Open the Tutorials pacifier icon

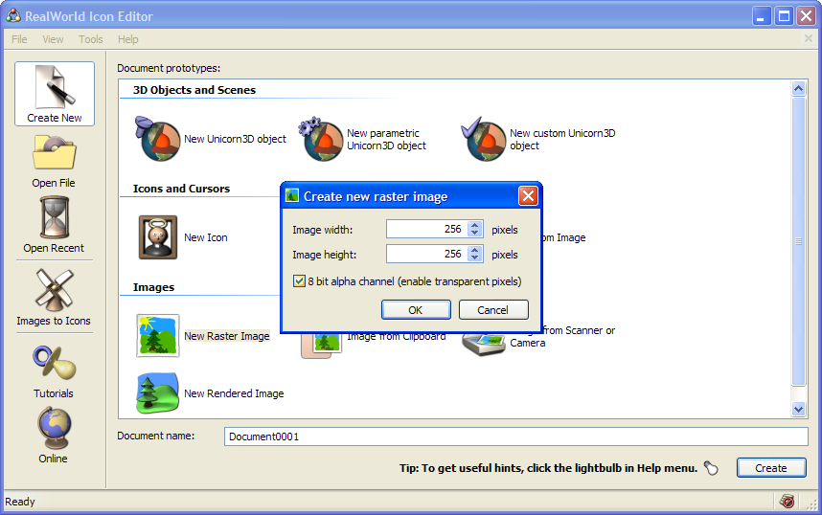click(54, 362)
